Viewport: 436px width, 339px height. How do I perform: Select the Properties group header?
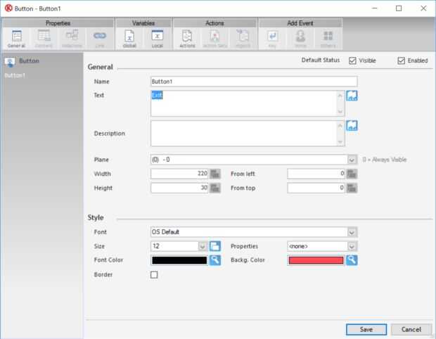pos(58,23)
